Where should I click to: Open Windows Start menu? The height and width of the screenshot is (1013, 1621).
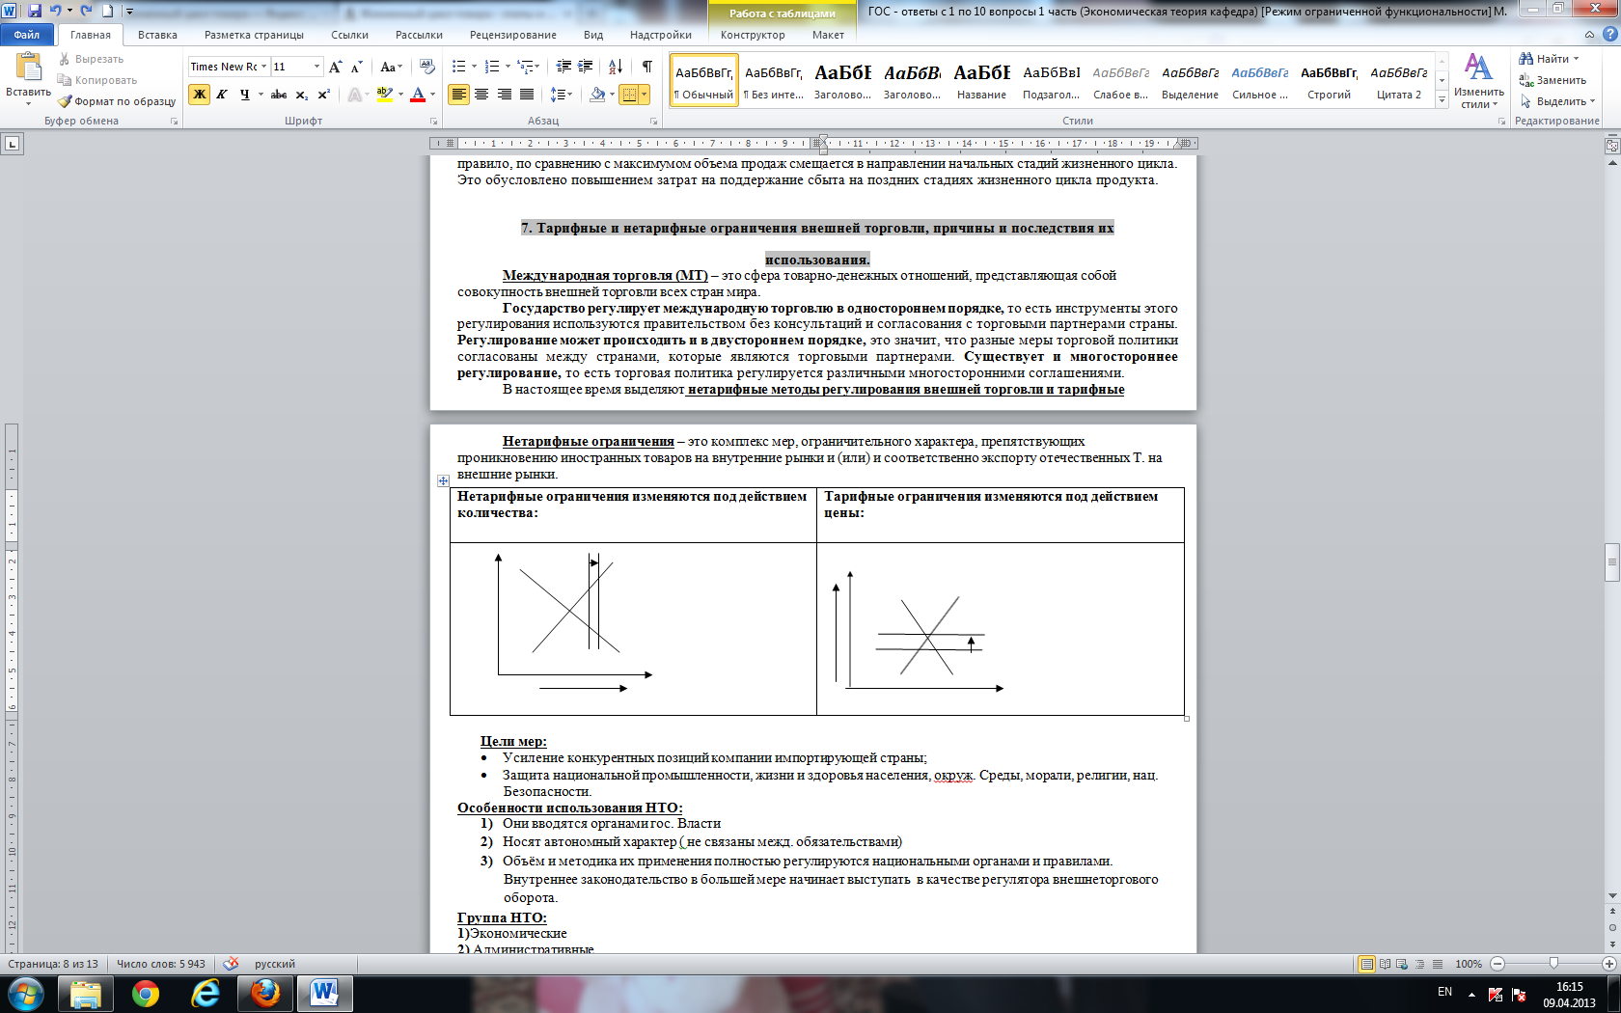tap(25, 994)
